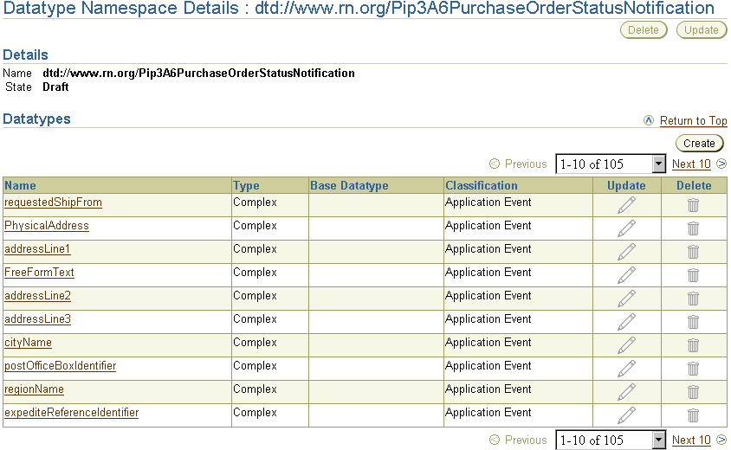Click the Datatypes section heading
The image size is (731, 450).
pyautogui.click(x=37, y=119)
